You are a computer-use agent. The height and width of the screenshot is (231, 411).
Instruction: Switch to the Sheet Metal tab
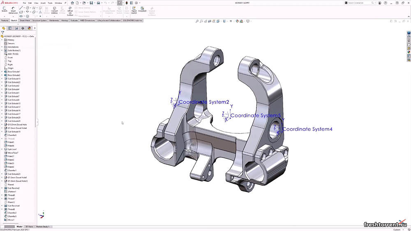point(25,20)
